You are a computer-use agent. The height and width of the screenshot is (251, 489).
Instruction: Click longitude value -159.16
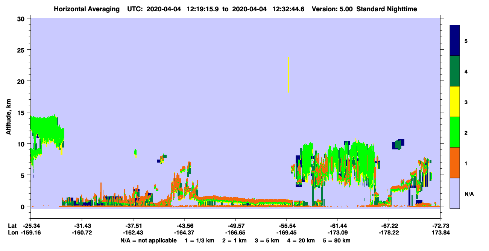click(30, 233)
